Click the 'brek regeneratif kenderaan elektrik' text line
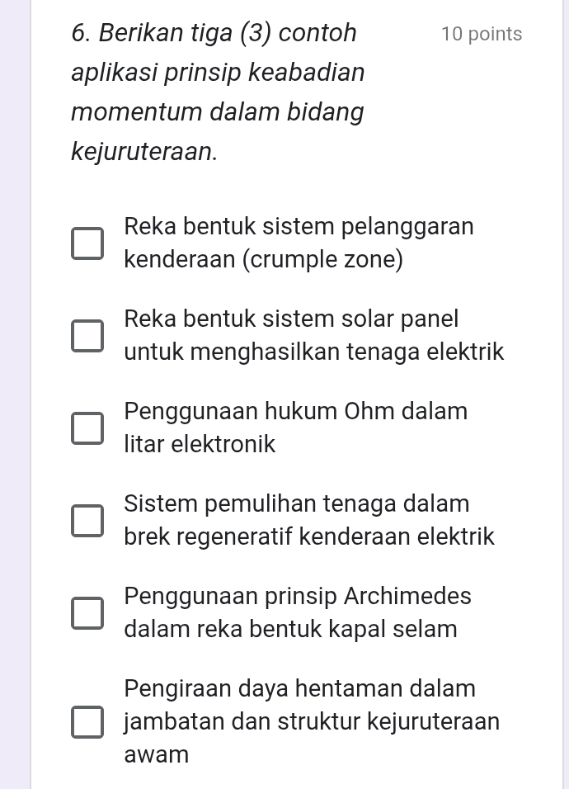 [309, 537]
